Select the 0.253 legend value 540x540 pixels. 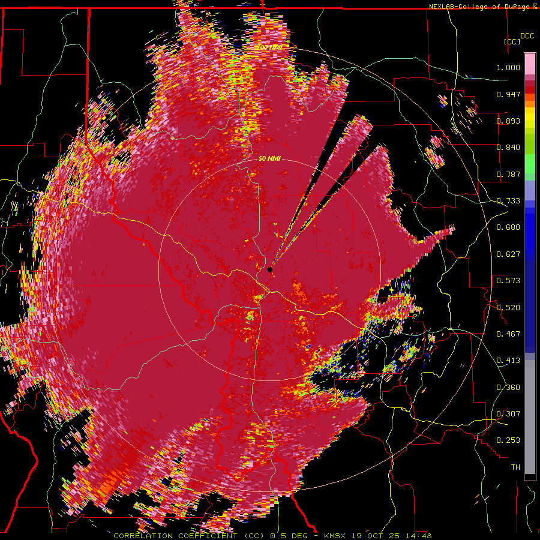pos(508,440)
